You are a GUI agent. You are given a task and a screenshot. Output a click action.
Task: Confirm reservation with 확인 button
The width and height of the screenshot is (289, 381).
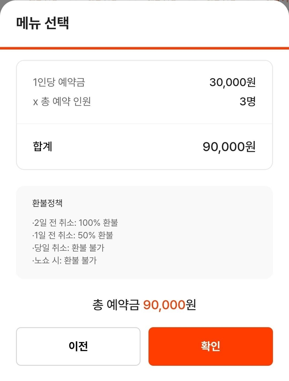point(211,346)
